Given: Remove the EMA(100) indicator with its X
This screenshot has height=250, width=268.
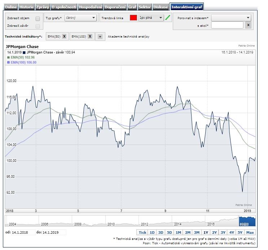Looking at the screenshot, I should click(90, 36).
